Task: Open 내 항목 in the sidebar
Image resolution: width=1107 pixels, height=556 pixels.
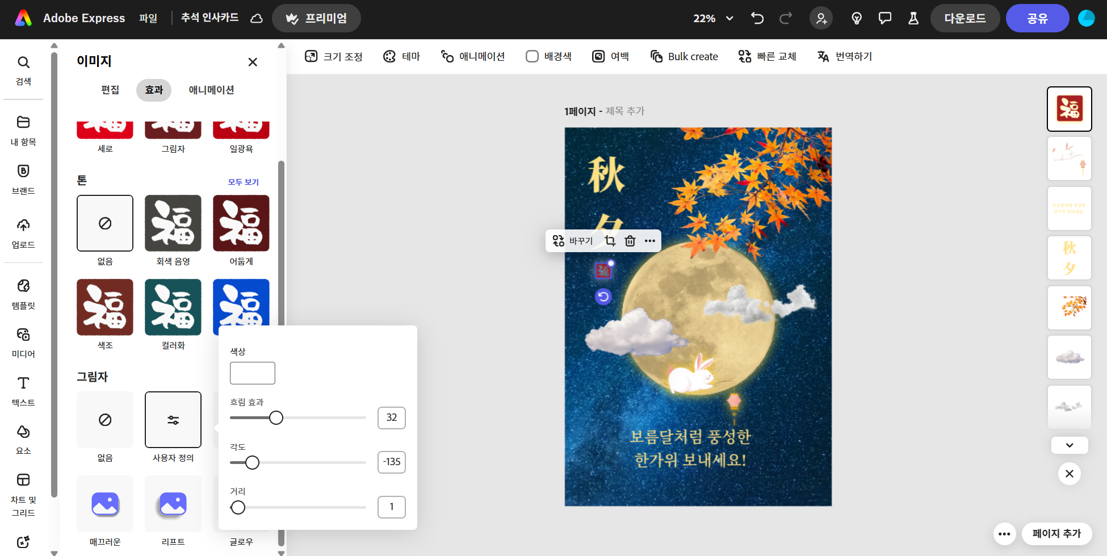Action: pos(23,131)
